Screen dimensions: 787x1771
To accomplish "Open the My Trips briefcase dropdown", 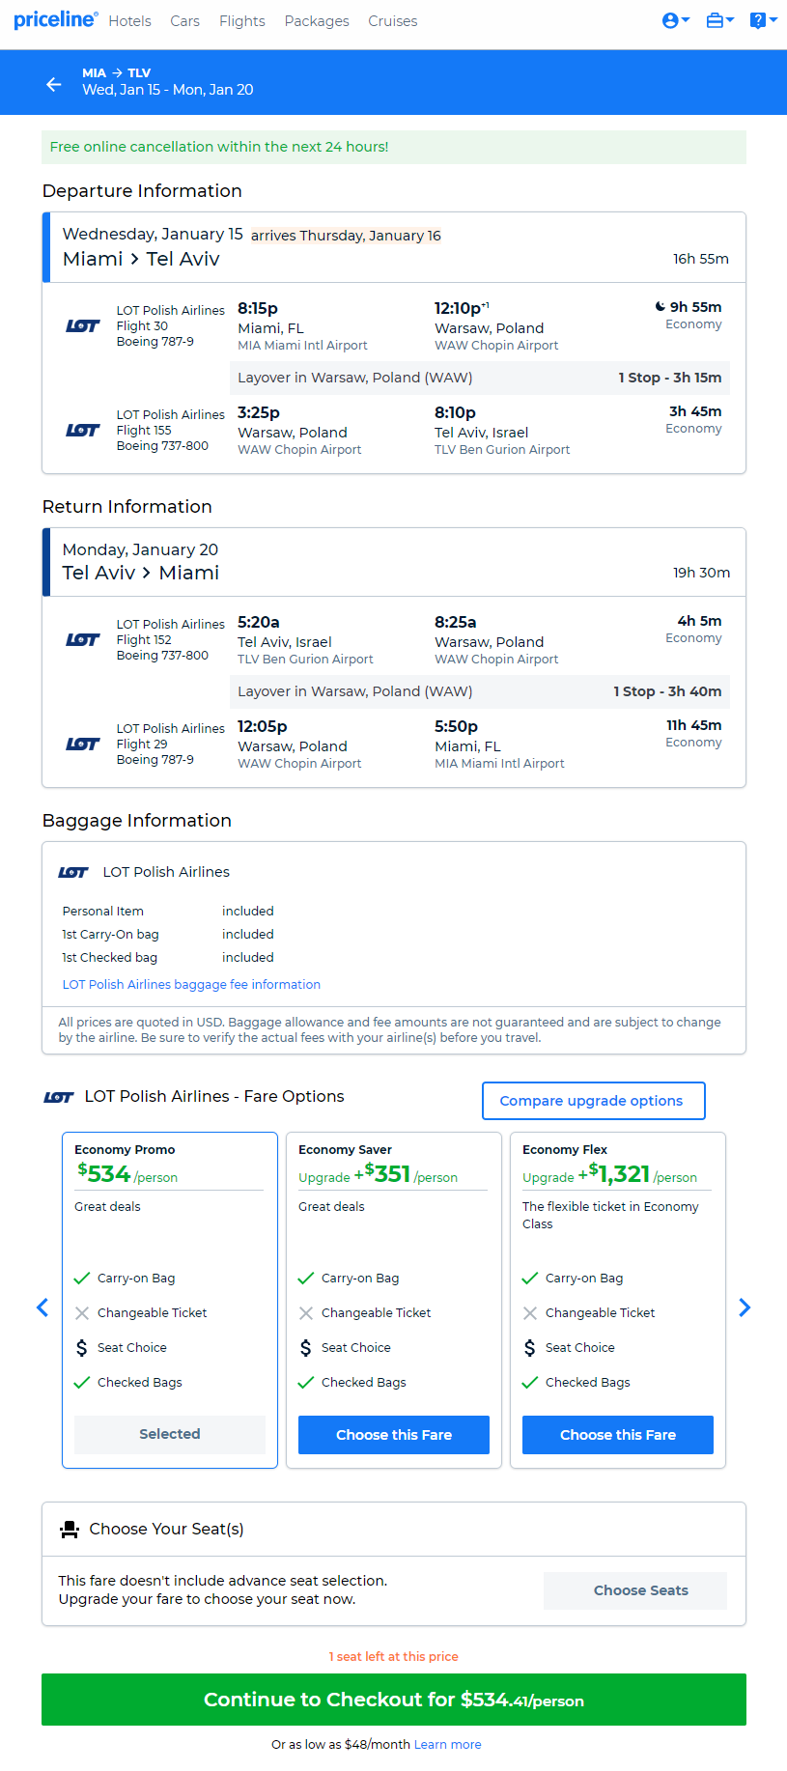I will click(720, 20).
